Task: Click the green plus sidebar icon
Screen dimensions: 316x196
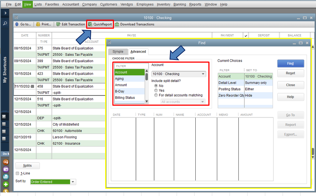Action: pos(6,184)
